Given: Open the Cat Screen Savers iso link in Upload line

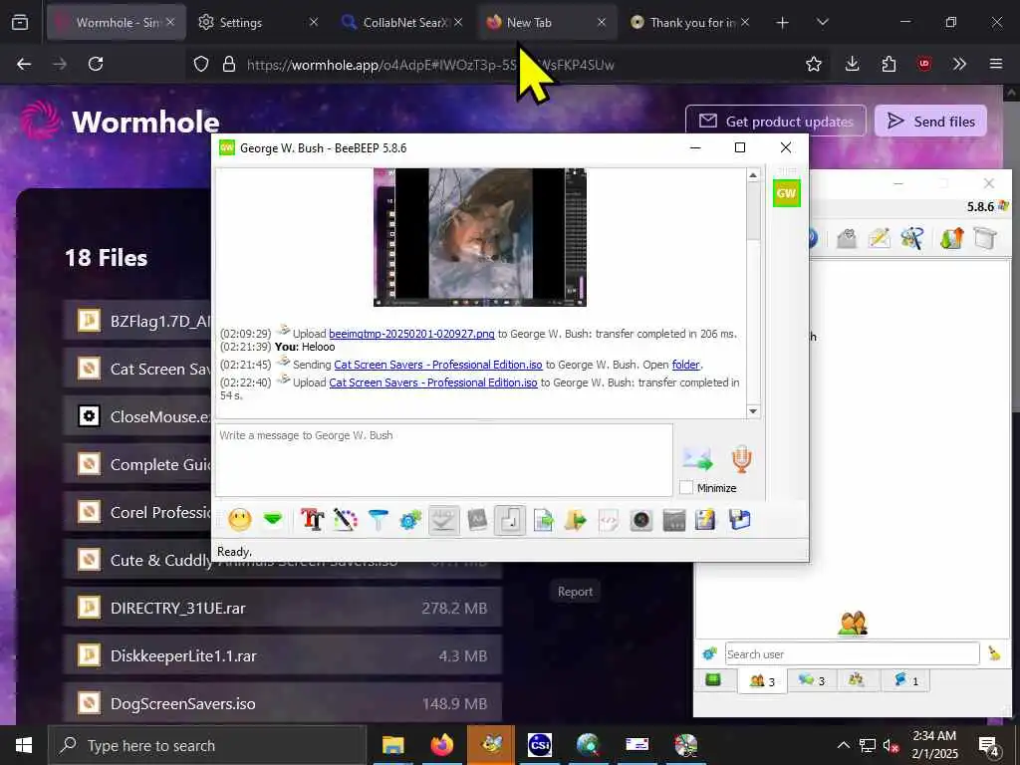Looking at the screenshot, I should (433, 382).
